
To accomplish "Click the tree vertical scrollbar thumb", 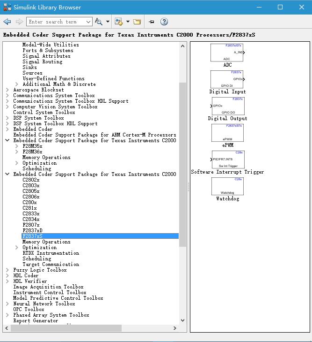I will pos(182,165).
